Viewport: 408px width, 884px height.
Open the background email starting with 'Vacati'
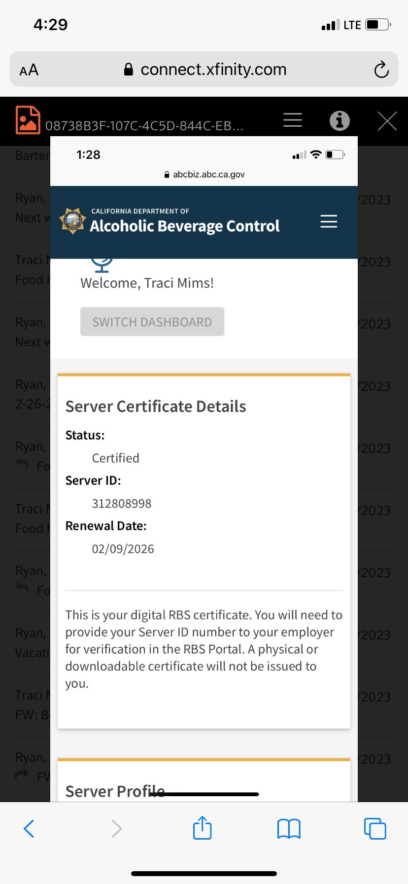point(31,643)
